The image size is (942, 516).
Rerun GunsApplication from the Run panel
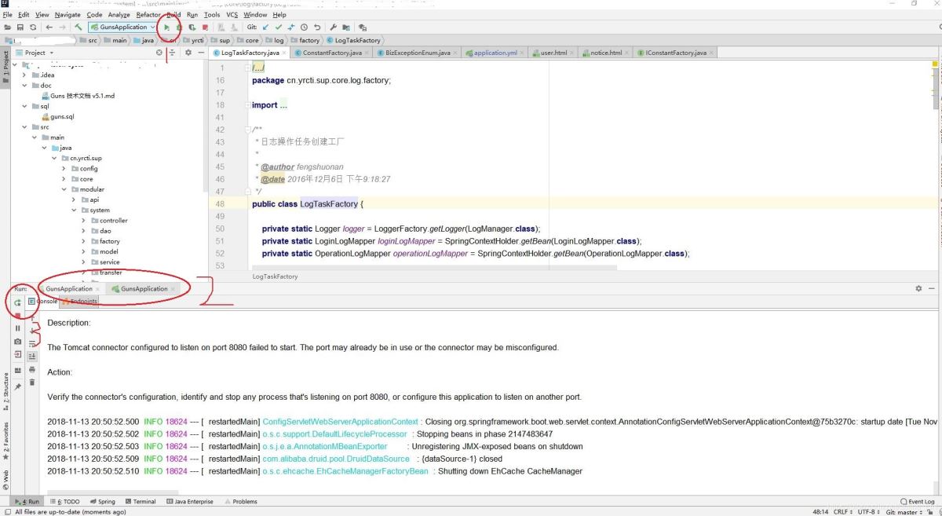17,302
